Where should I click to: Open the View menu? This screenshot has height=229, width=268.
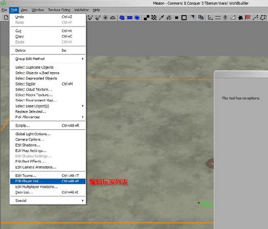point(24,10)
